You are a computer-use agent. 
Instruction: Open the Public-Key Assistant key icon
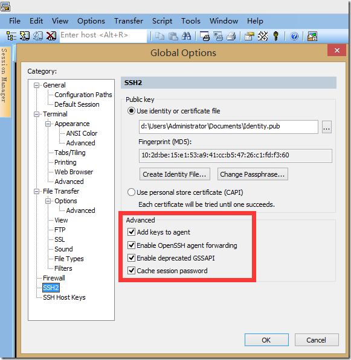pyautogui.click(x=275, y=36)
